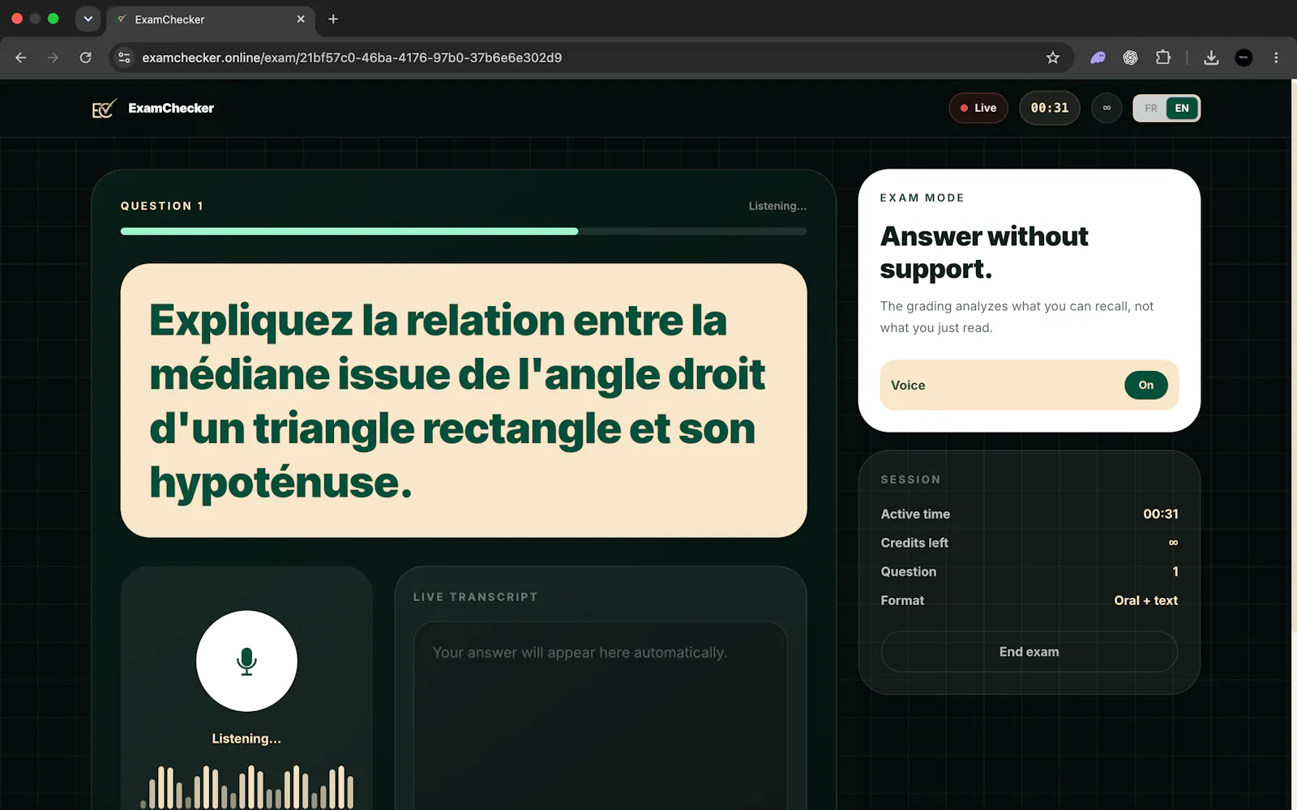Click the address bar URL
Viewport: 1297px width, 810px height.
(352, 58)
